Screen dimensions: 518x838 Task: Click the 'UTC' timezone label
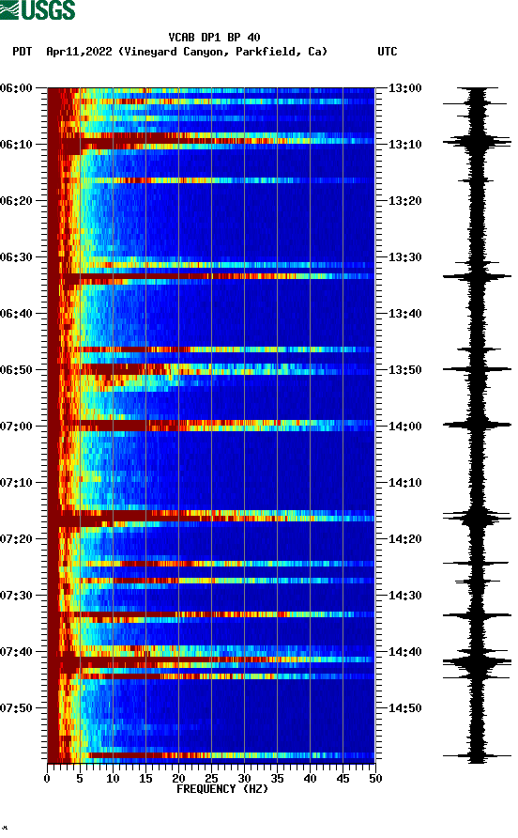click(x=388, y=52)
